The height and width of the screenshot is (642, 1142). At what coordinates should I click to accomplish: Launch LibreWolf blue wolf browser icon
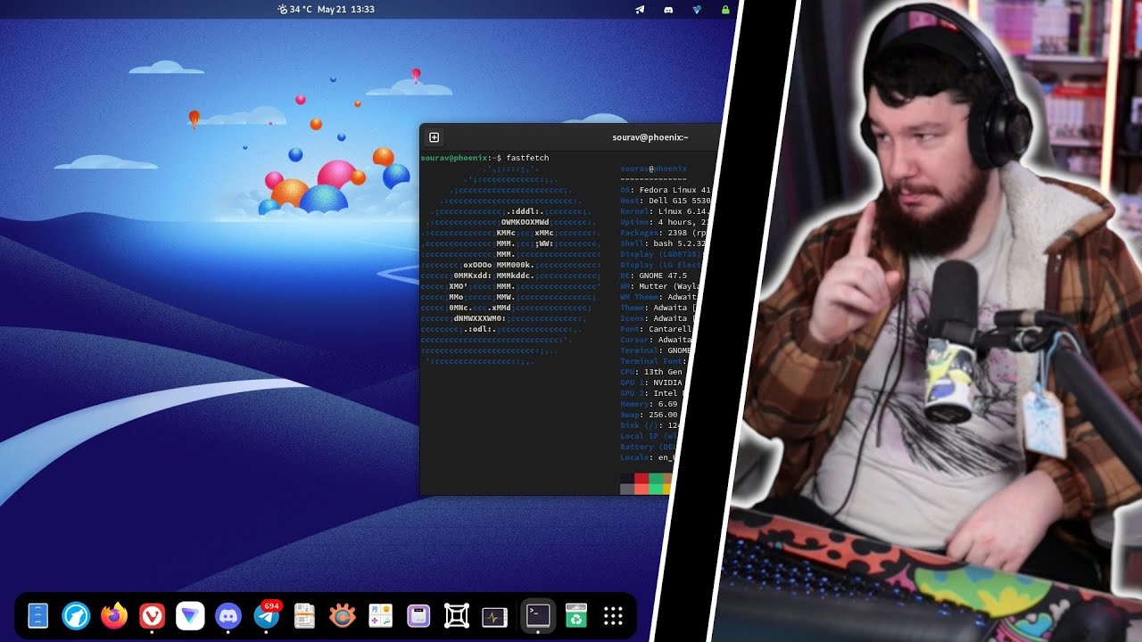76,615
